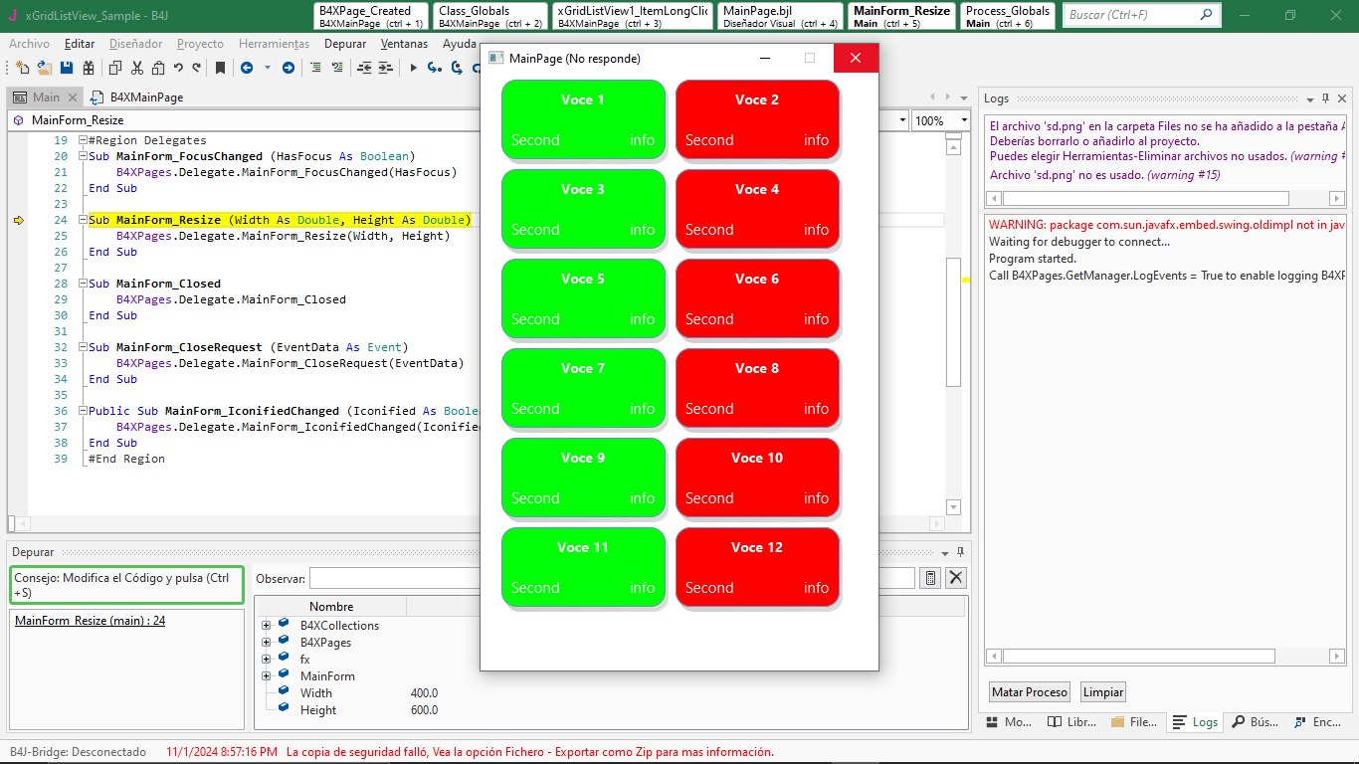Navigate back using the blue left arrow
The image size is (1359, 764).
coord(246,68)
